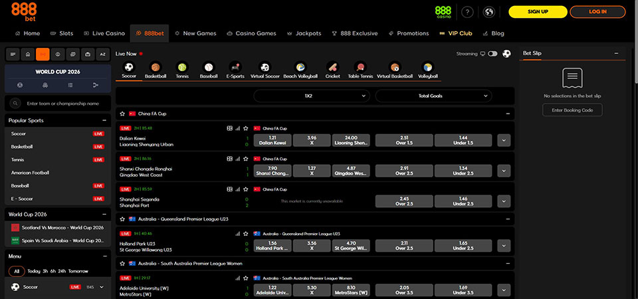The image size is (638, 299).
Task: Open stats icon for Dalian Kewei match
Action: click(238, 128)
